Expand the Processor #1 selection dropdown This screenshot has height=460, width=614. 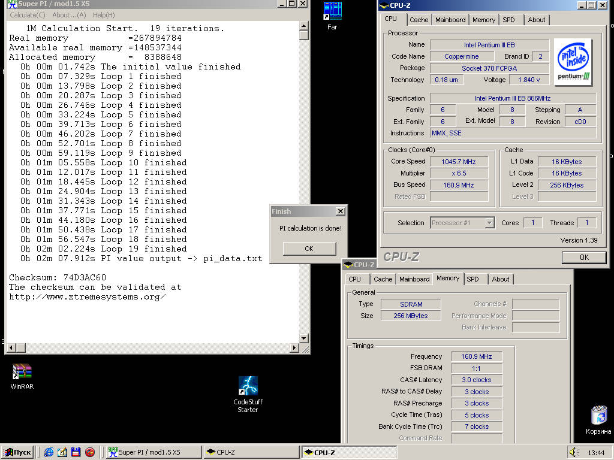[489, 223]
